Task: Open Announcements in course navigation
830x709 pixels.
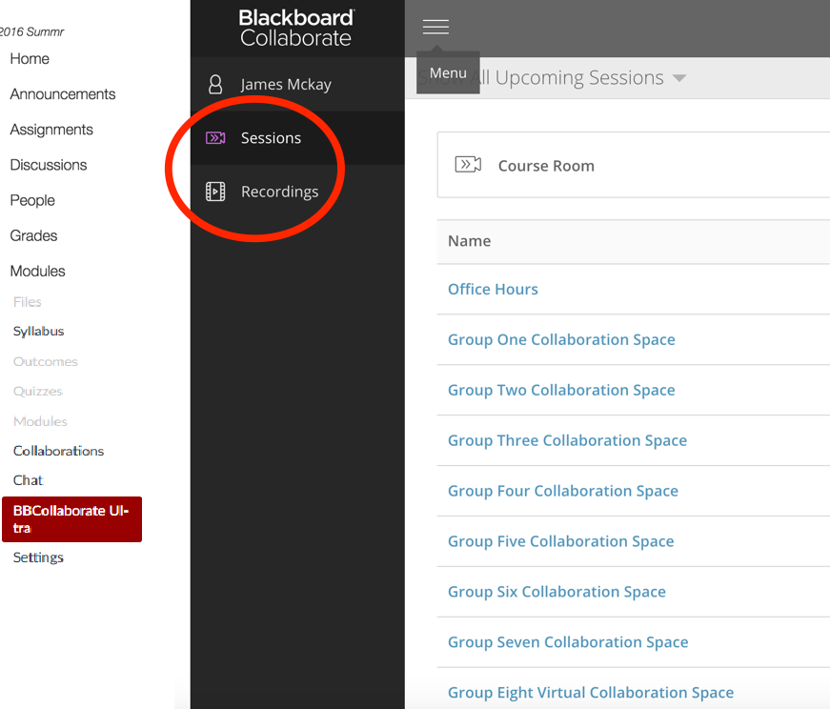Action: point(63,94)
